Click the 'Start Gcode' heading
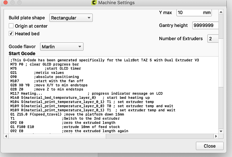The image size is (232, 157). click(x=22, y=53)
